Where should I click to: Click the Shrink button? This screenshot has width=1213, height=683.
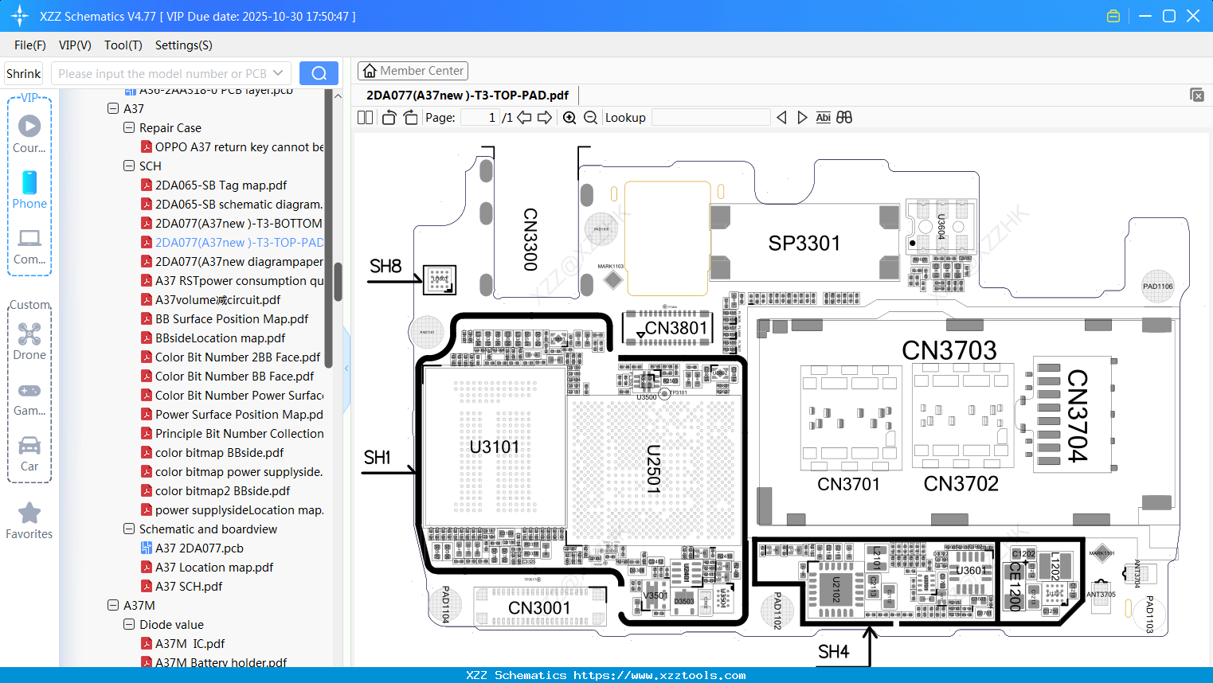23,73
